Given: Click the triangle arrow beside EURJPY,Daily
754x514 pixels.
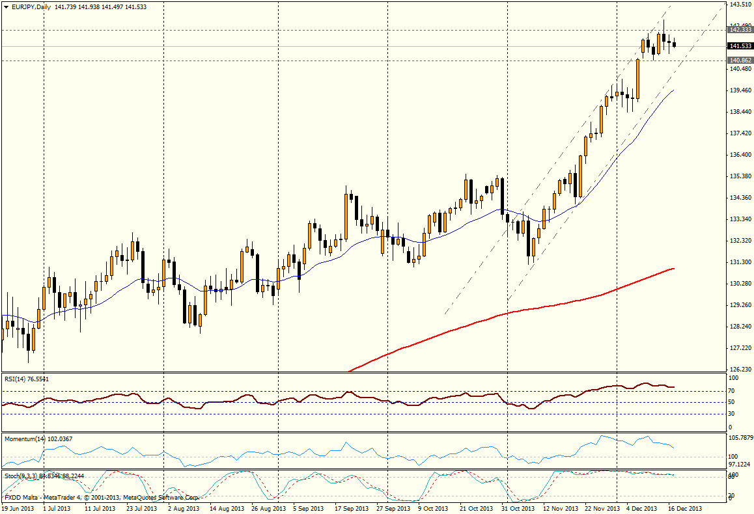Looking at the screenshot, I should [x=6, y=7].
